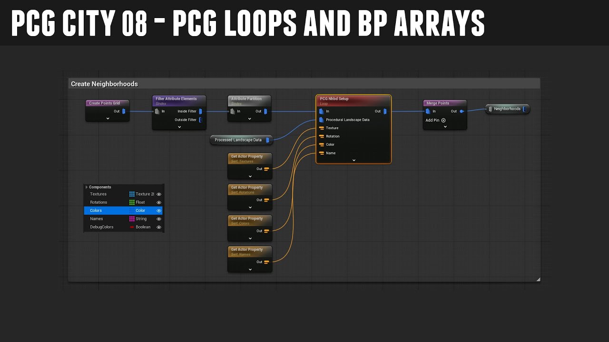Click the Out pin on Create Points Grid

tap(124, 111)
